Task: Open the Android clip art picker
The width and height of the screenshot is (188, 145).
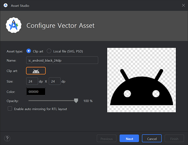Action: [36, 71]
